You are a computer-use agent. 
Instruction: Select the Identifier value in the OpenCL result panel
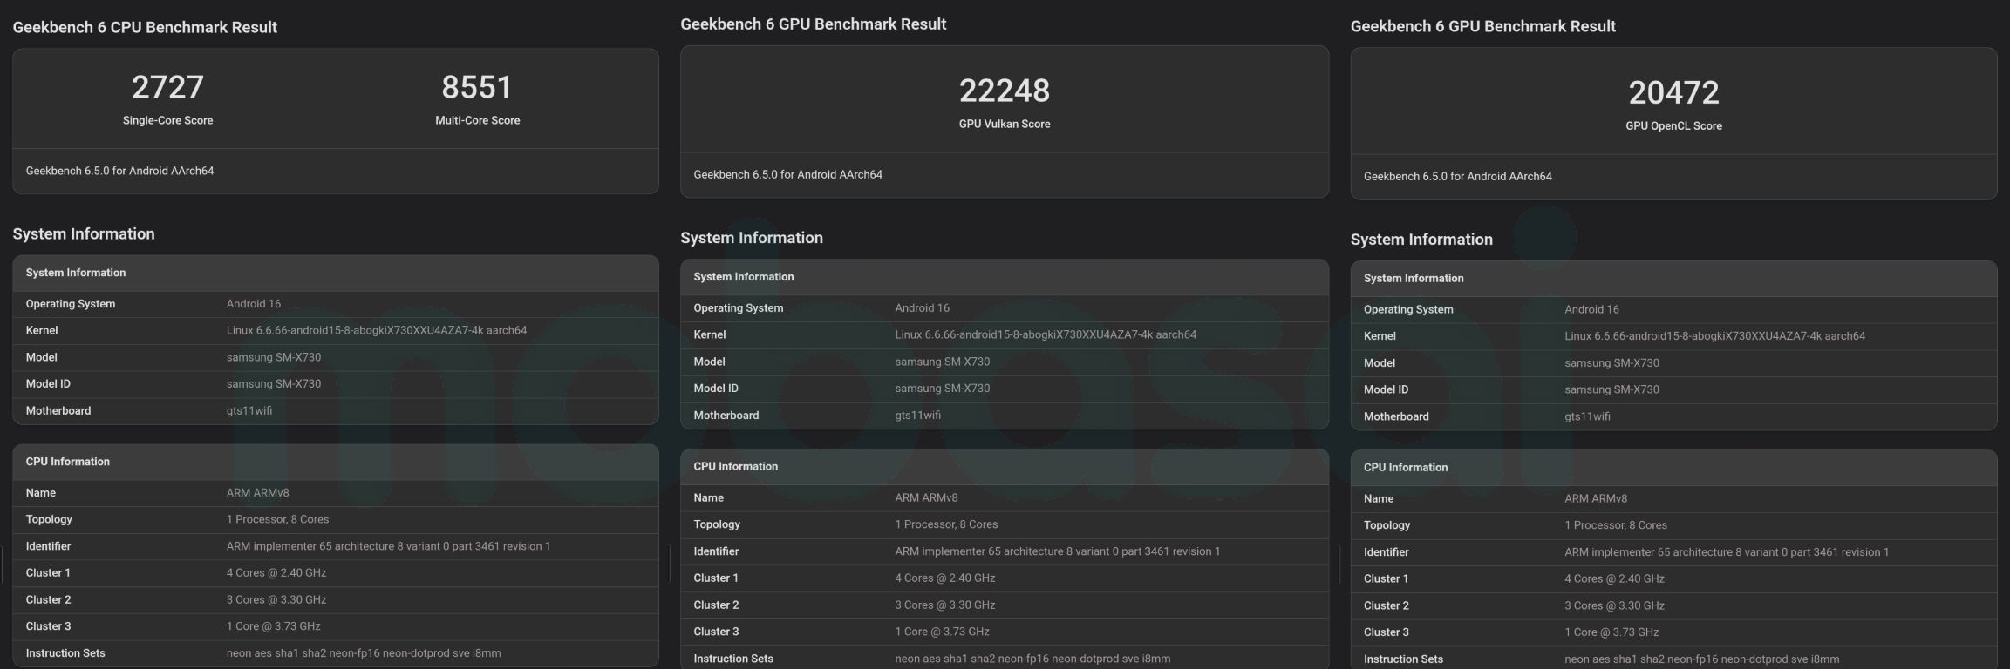pyautogui.click(x=1727, y=552)
